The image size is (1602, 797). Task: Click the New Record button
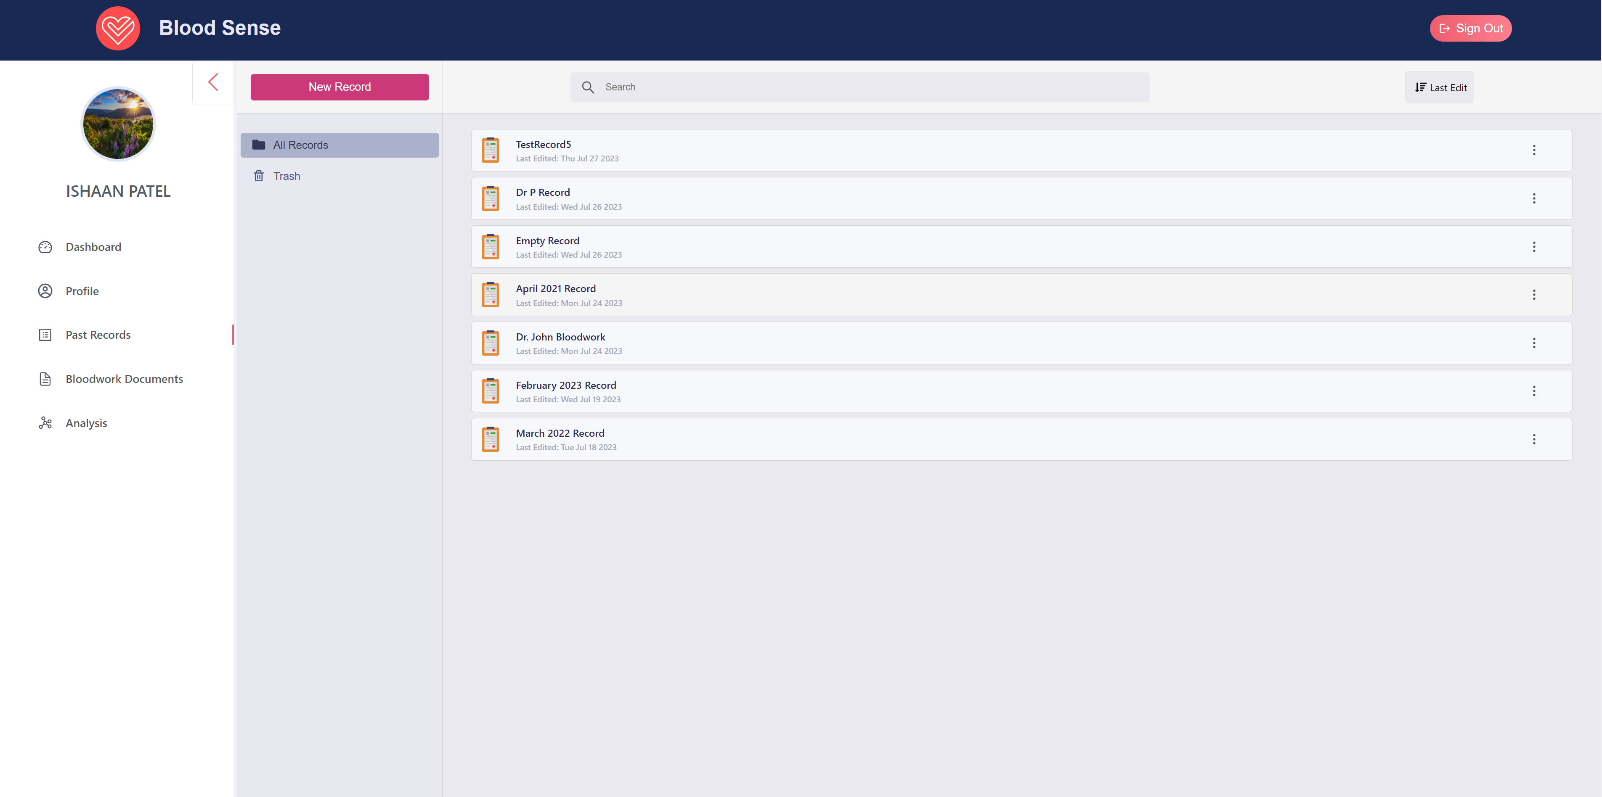click(339, 87)
